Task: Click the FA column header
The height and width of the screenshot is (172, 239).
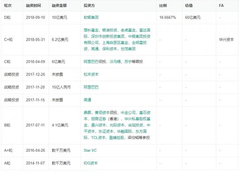Action: click(221, 5)
